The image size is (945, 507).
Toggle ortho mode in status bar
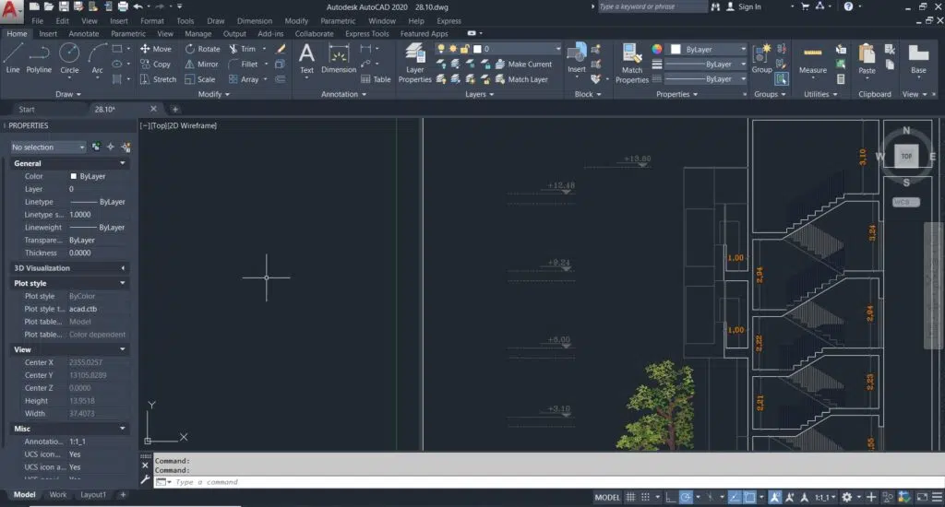(668, 497)
